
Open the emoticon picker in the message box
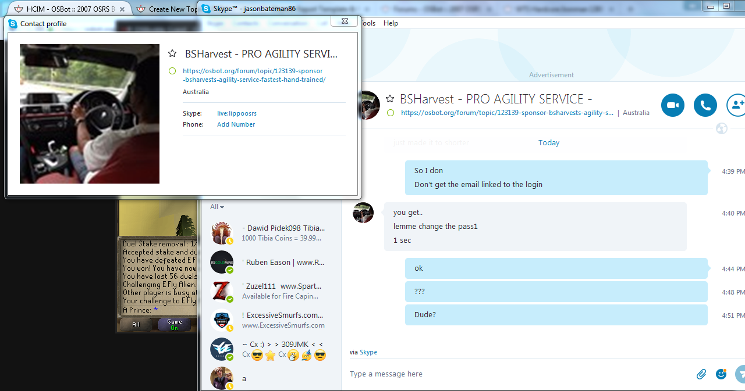coord(721,374)
